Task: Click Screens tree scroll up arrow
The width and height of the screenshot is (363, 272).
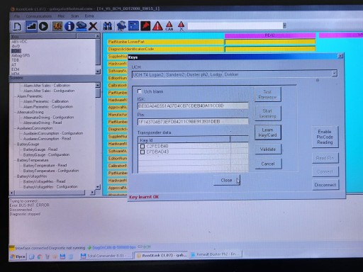Action: click(98, 85)
